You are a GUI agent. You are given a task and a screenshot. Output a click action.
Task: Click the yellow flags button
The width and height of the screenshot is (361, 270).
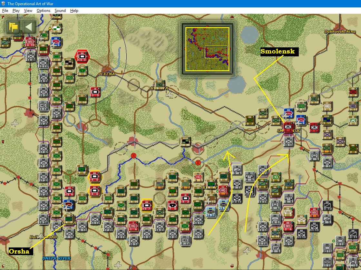(x=13, y=27)
